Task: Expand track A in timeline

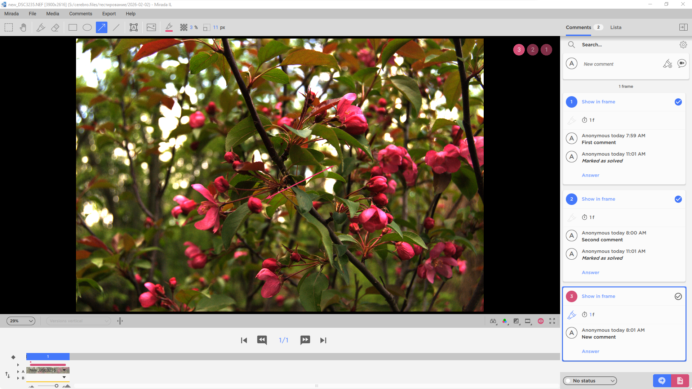Action: (x=18, y=371)
